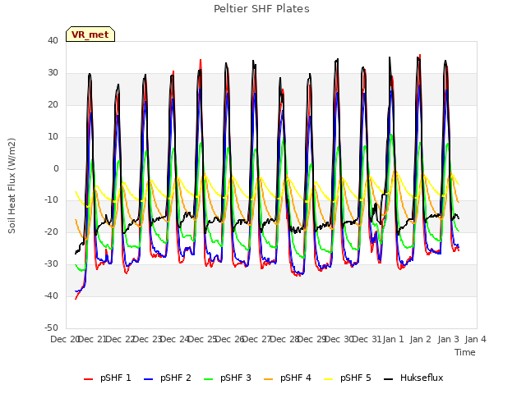Toggle the pSHF 3 legend entry
This screenshot has height=394, width=526.
pos(228,378)
